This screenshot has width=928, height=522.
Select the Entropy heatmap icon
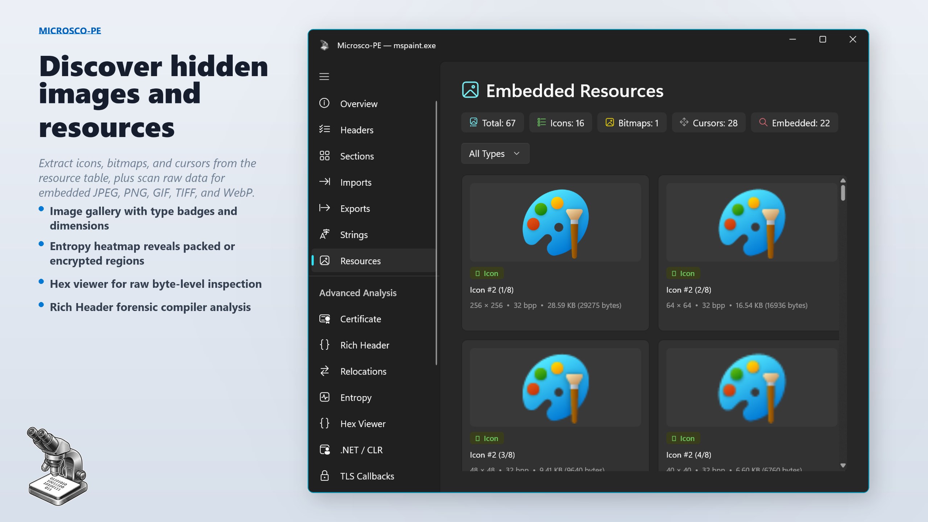click(324, 397)
